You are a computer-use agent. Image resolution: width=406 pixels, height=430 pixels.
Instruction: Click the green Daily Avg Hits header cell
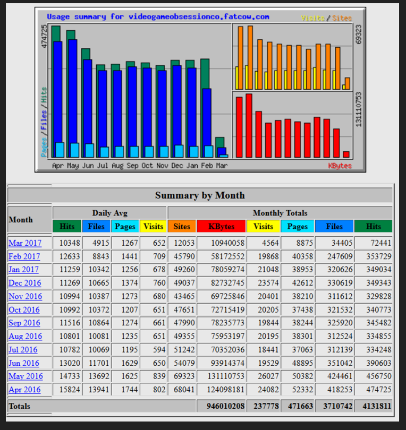coord(67,226)
